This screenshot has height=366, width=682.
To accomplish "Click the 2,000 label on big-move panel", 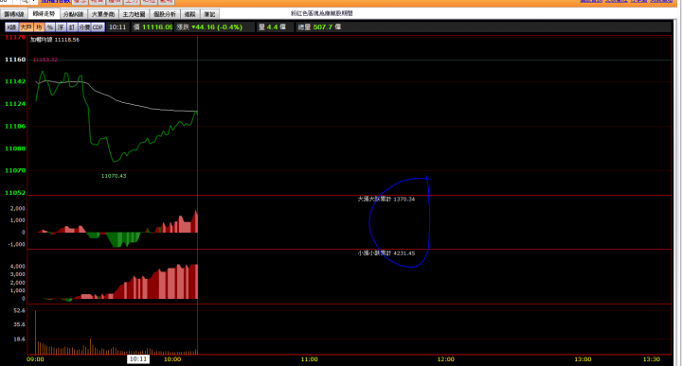I will (18, 208).
